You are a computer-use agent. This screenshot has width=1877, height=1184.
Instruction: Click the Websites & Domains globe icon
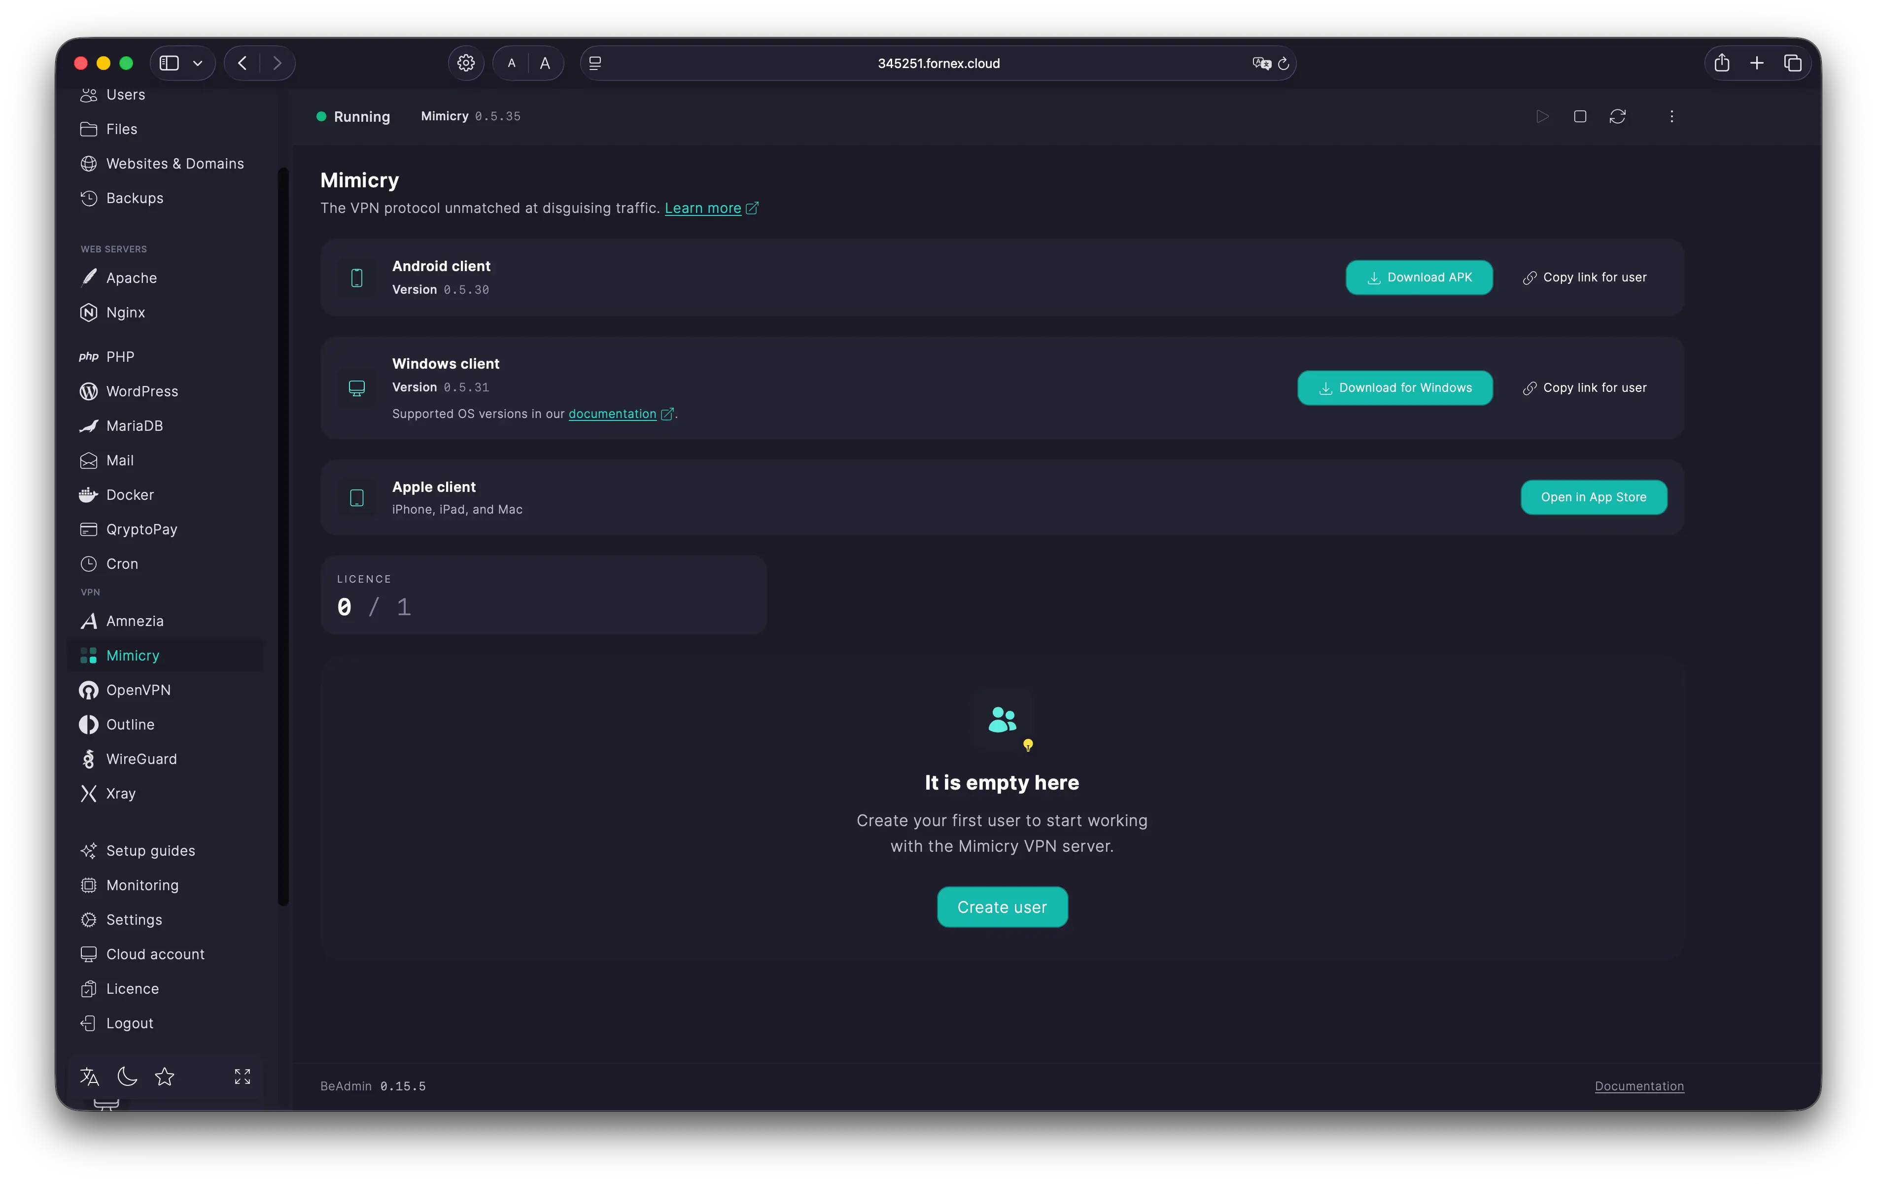(x=88, y=164)
